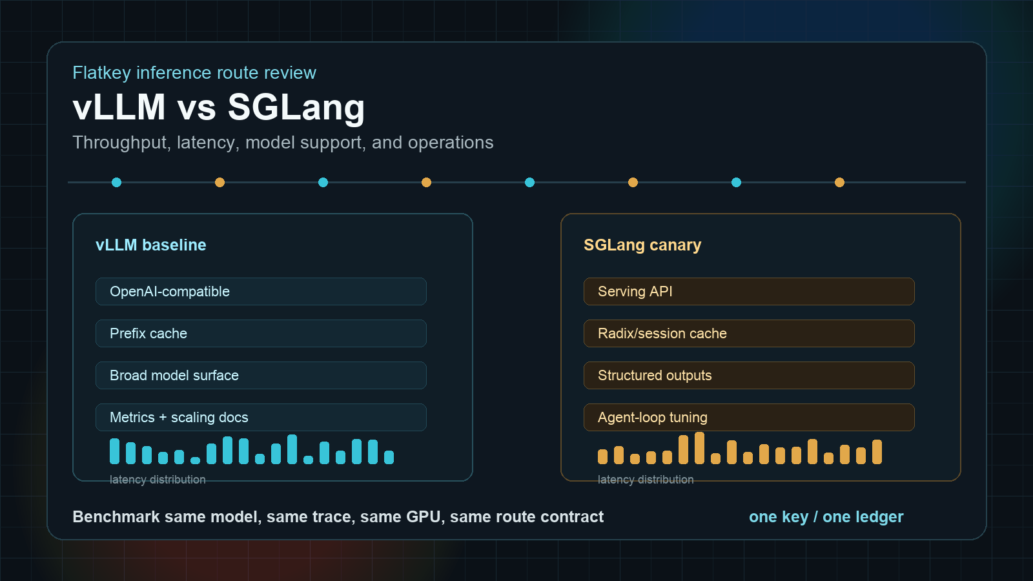
Task: Click the 'Serving API' pill in SGLang canary
Action: (749, 291)
